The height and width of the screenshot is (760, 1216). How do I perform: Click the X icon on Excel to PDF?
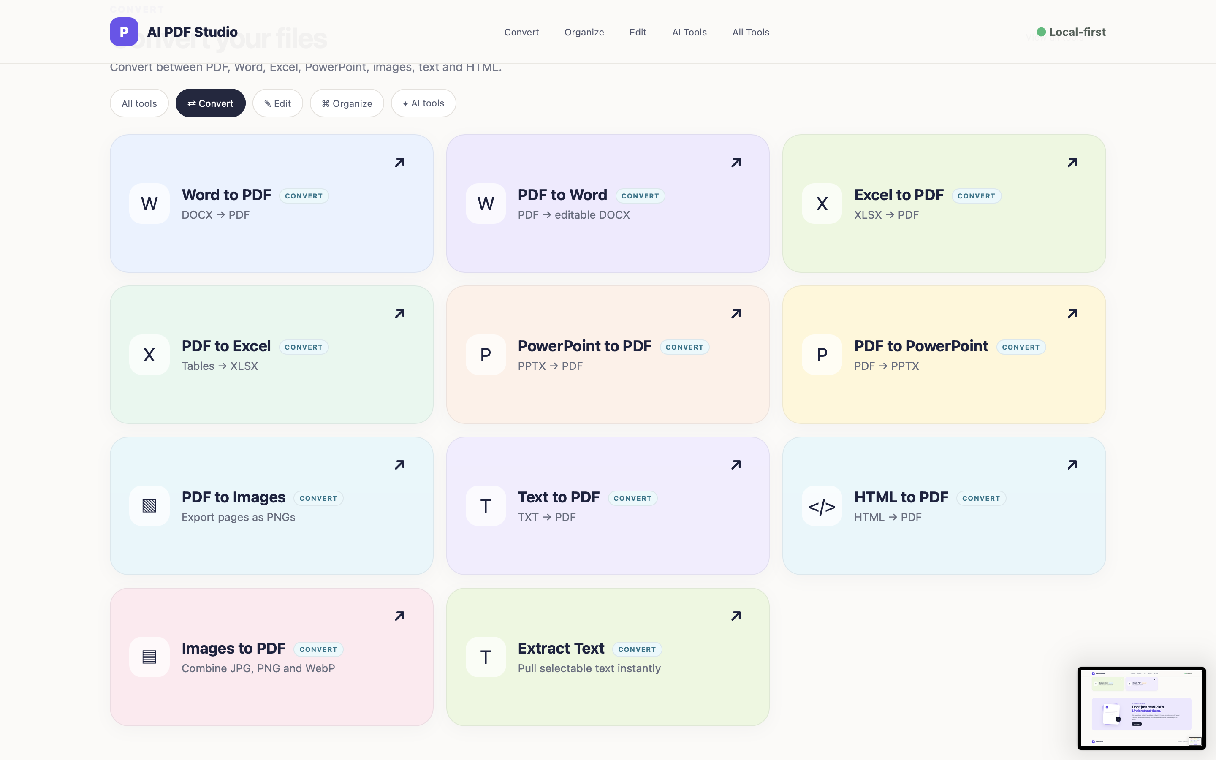point(822,204)
